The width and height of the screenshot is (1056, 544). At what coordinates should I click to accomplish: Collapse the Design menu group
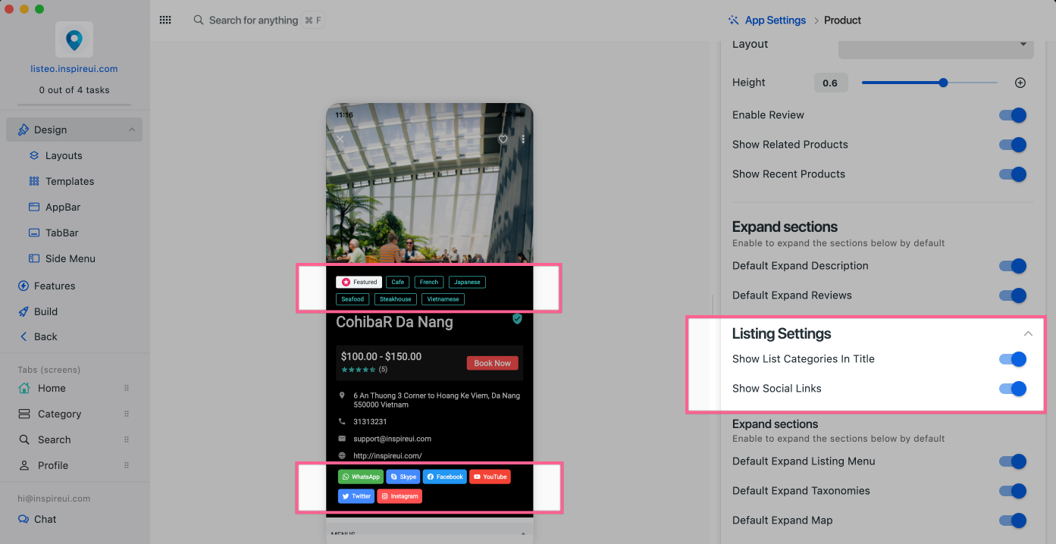click(131, 130)
